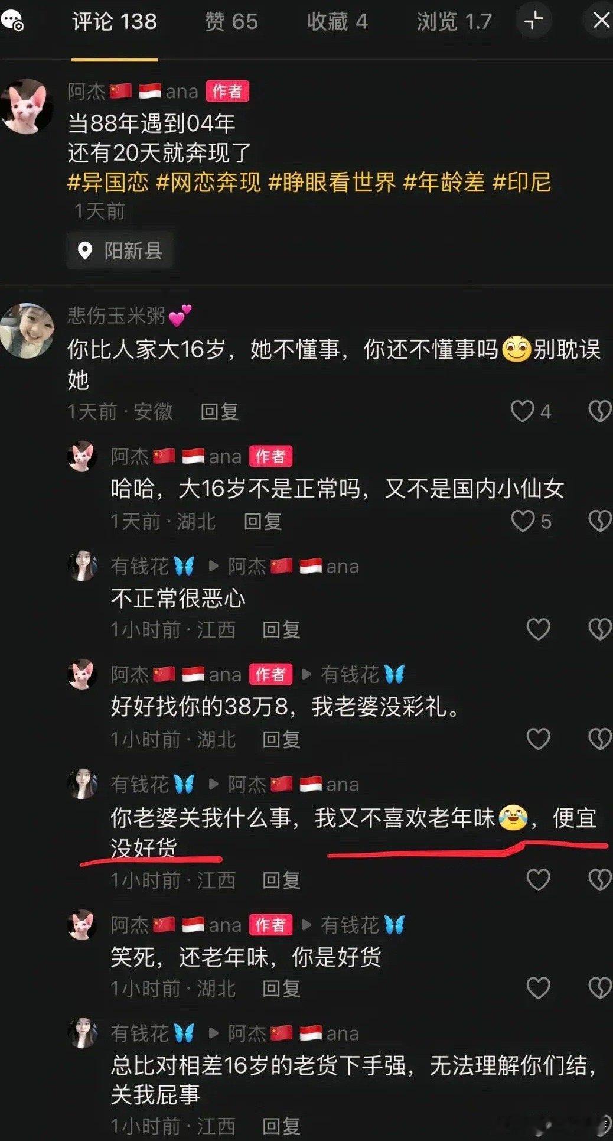Open the hashtag #网恋奔现

(x=208, y=182)
